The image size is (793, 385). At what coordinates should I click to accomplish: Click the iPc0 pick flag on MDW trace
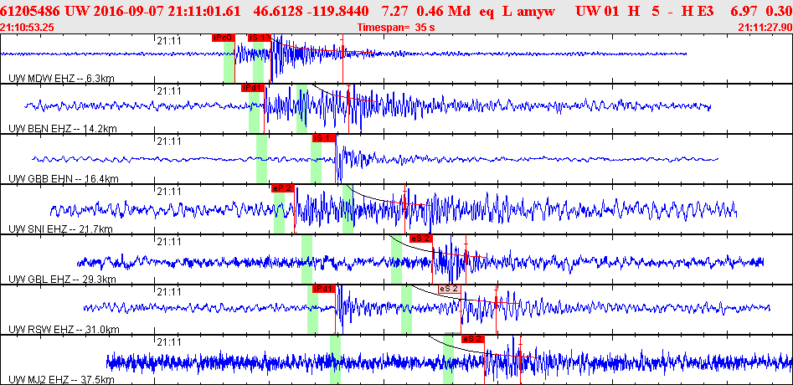tap(223, 38)
